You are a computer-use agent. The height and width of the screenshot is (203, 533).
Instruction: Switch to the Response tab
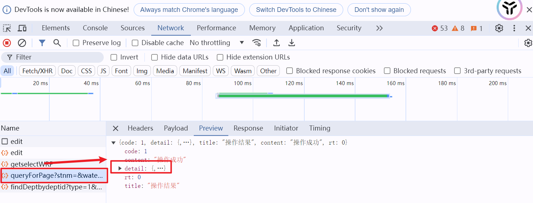pyautogui.click(x=248, y=128)
